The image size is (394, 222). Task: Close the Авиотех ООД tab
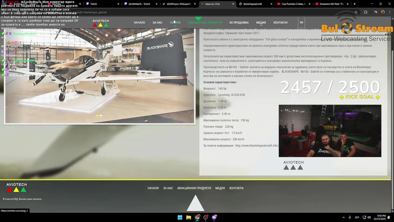(x=233, y=4)
